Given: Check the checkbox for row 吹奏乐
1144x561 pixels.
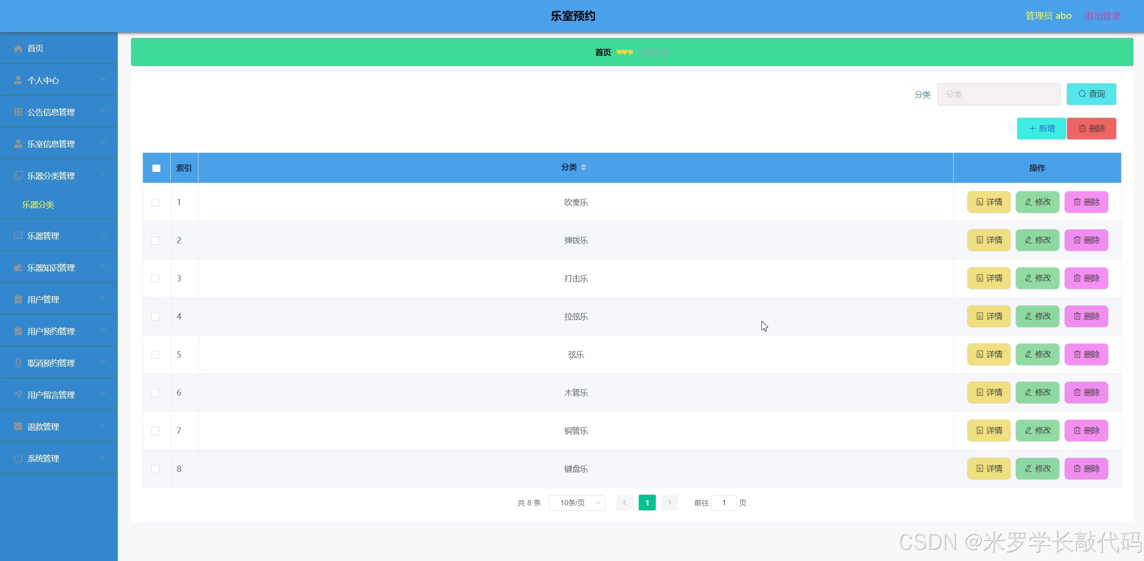Looking at the screenshot, I should [155, 203].
